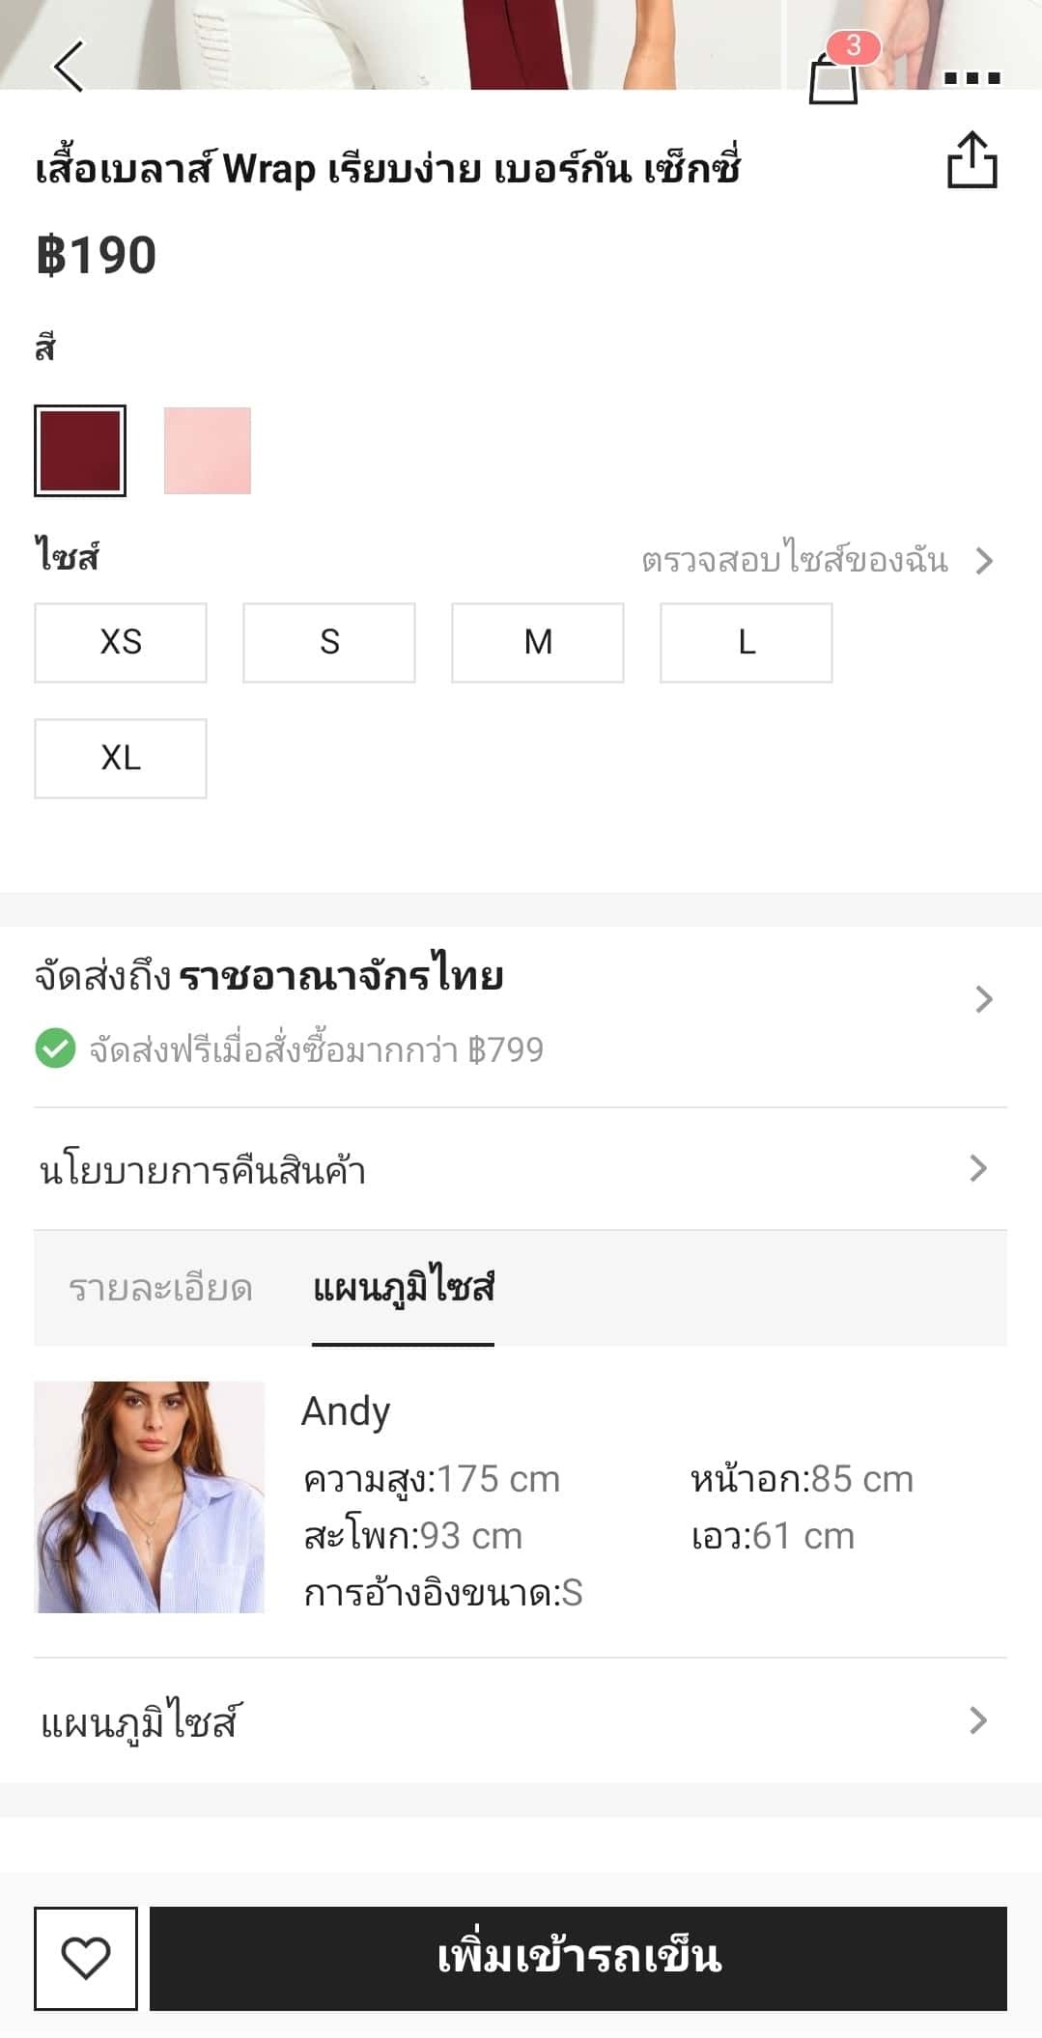Expand the bottom แผนภูมิไซส์ size chart row
1042x2038 pixels.
pos(520,1720)
